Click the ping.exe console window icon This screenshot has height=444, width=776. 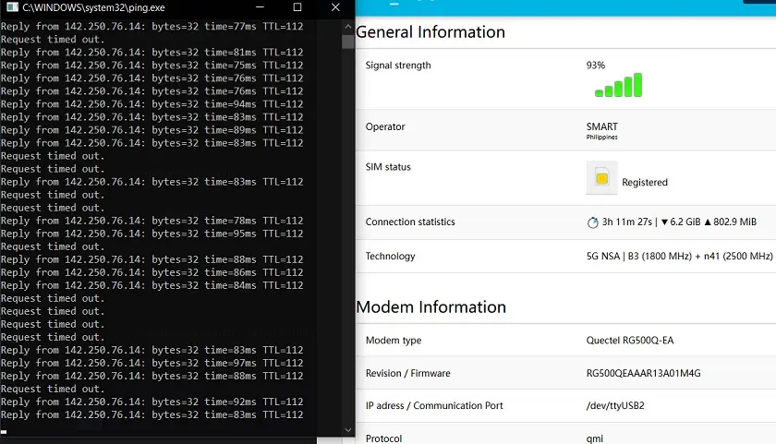tap(12, 6)
